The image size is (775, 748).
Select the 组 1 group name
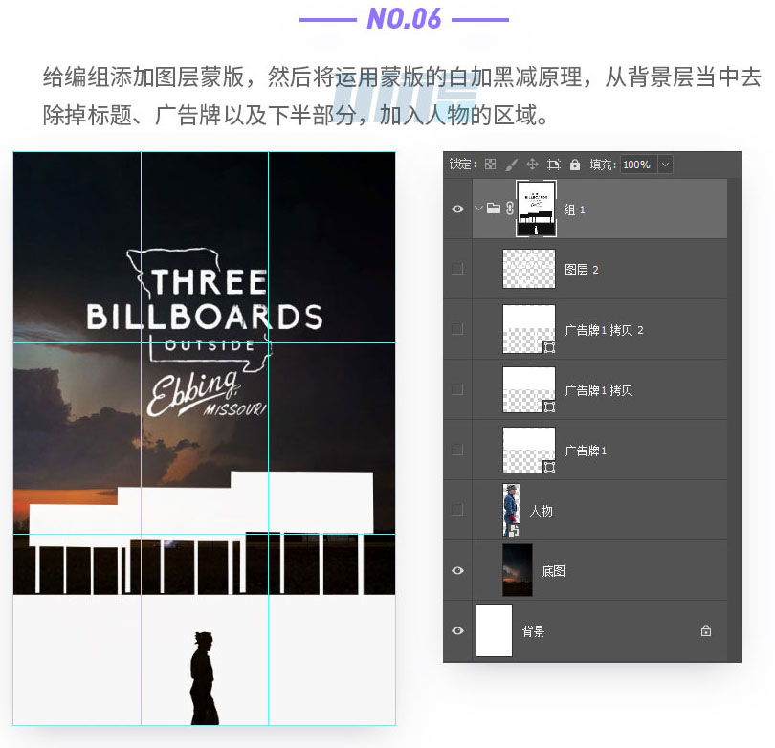[x=574, y=210]
